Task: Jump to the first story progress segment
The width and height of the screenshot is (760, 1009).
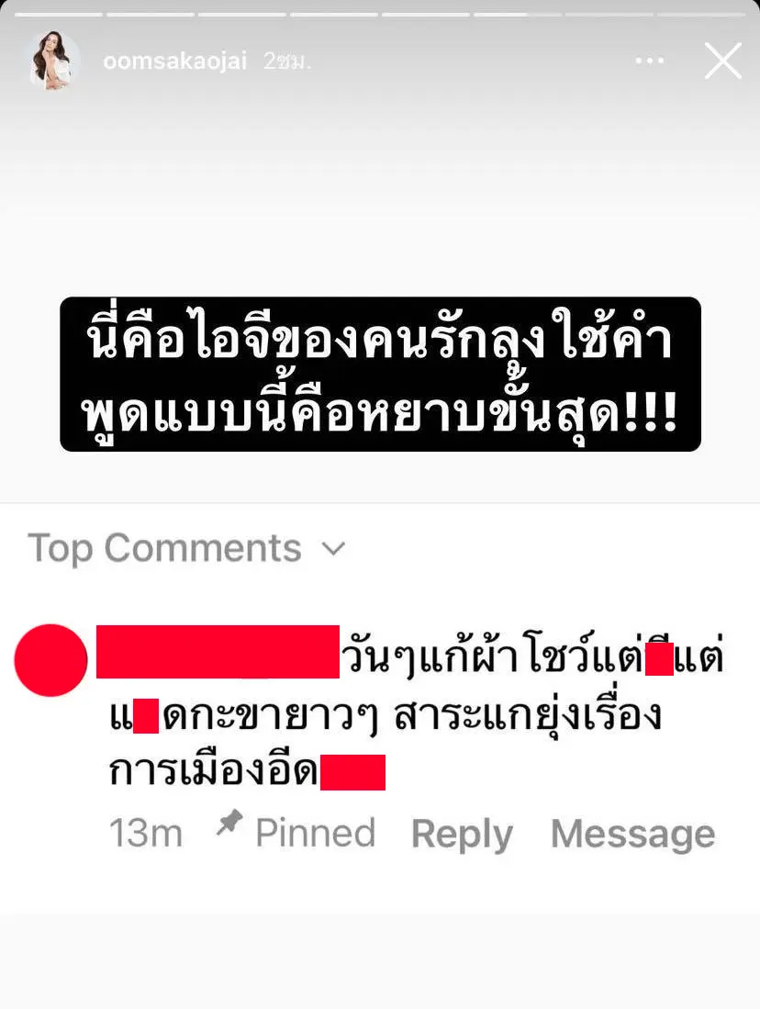Action: tap(59, 14)
